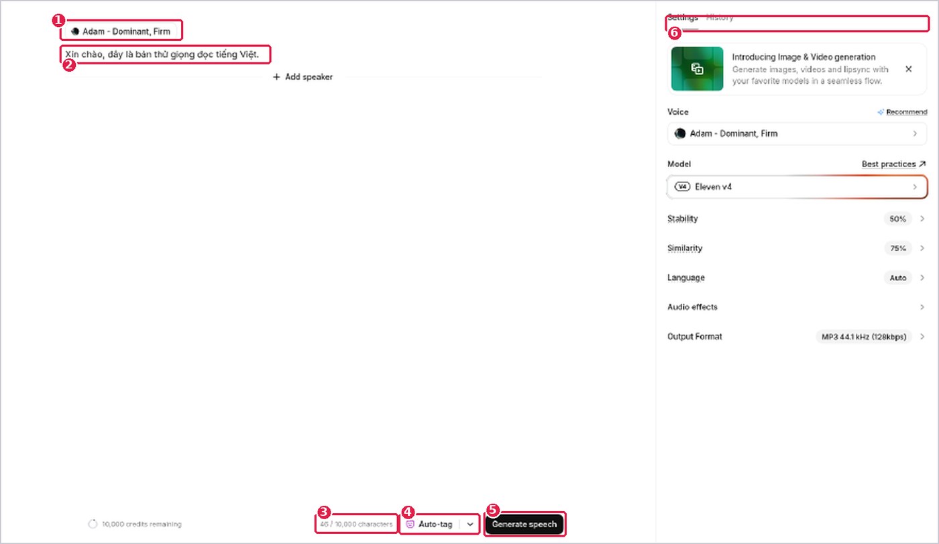Open the Best practices link
Viewport: 939px width, 544px height.
tap(893, 164)
